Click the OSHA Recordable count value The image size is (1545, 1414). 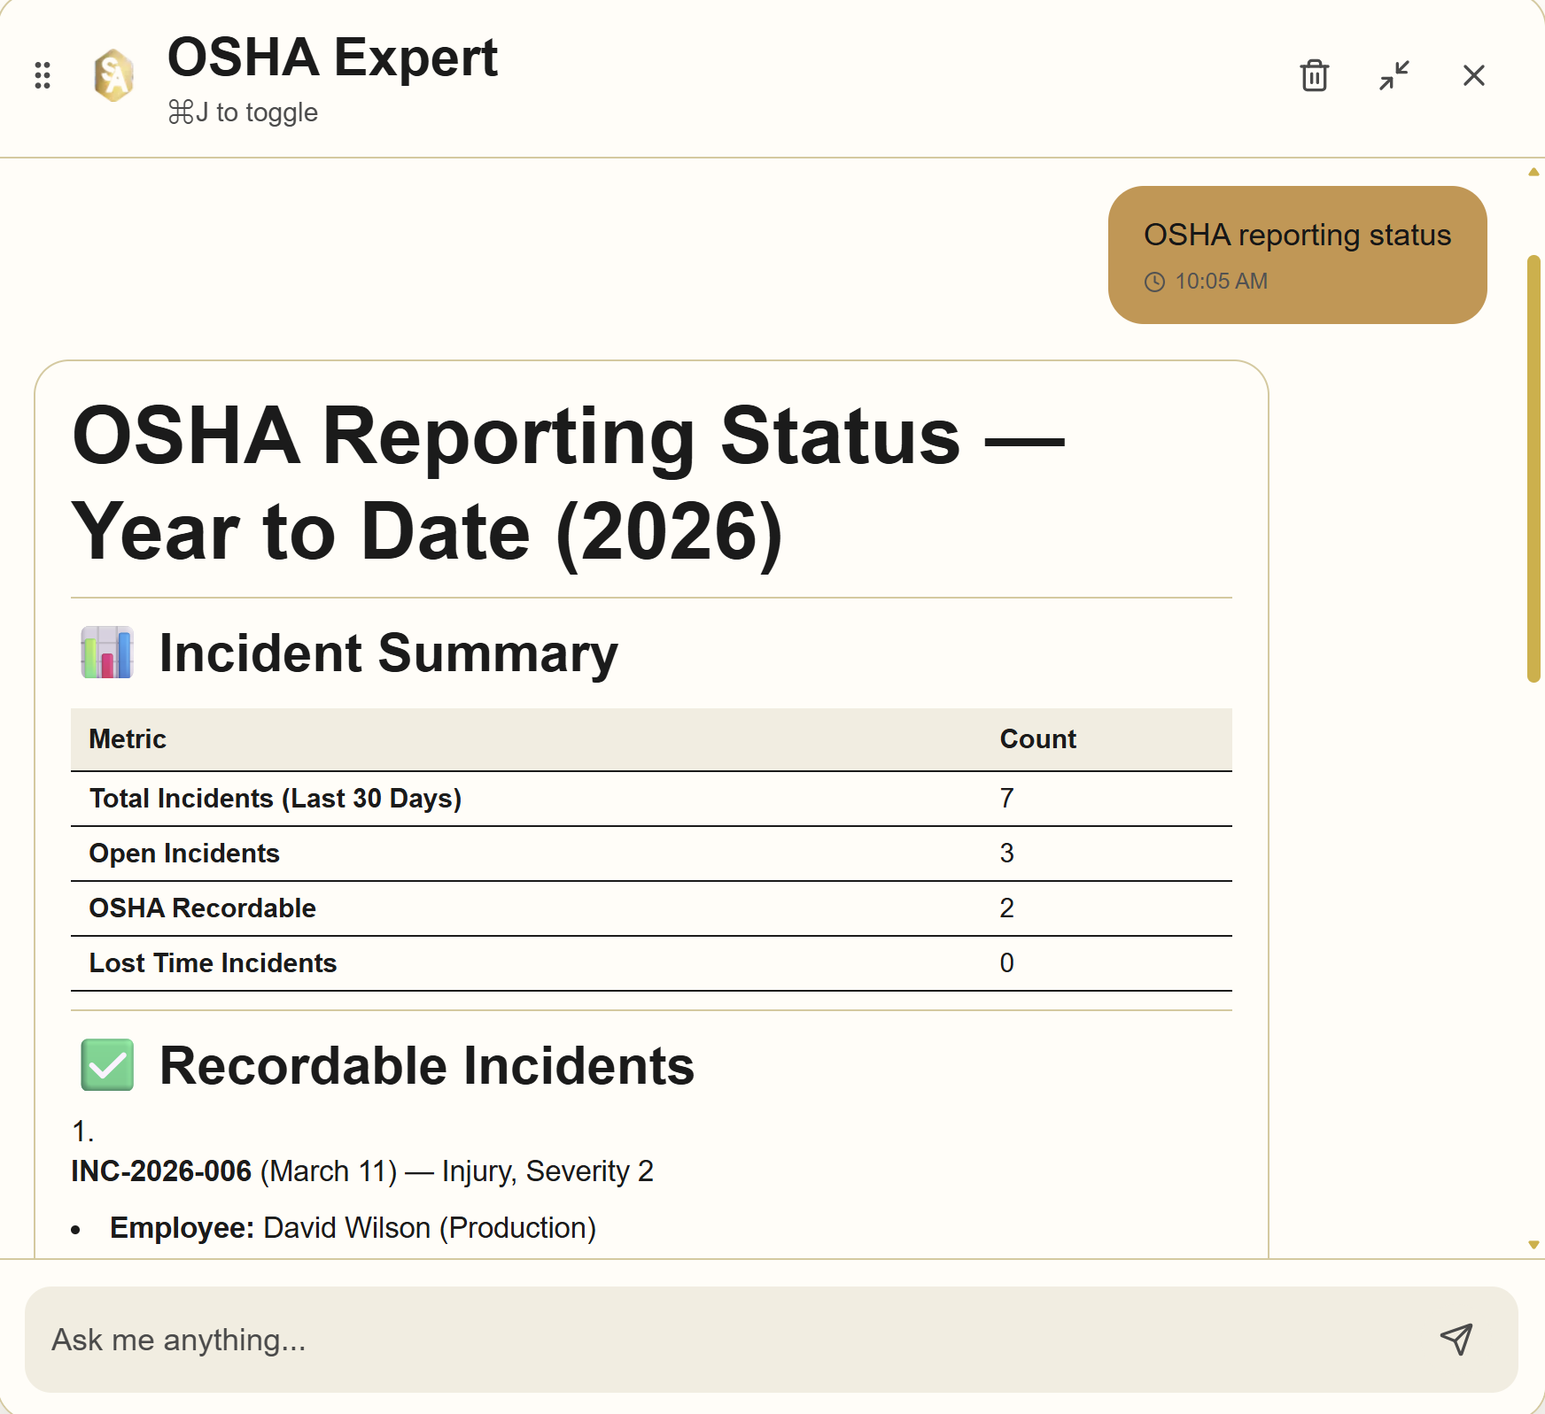[x=1006, y=908]
